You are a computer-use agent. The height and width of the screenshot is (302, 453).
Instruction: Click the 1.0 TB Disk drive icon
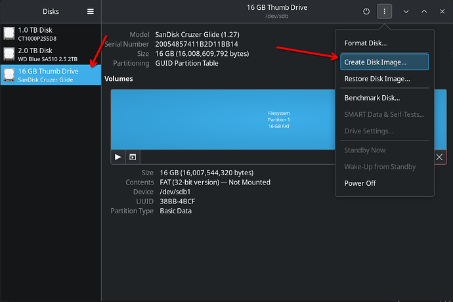[9, 33]
